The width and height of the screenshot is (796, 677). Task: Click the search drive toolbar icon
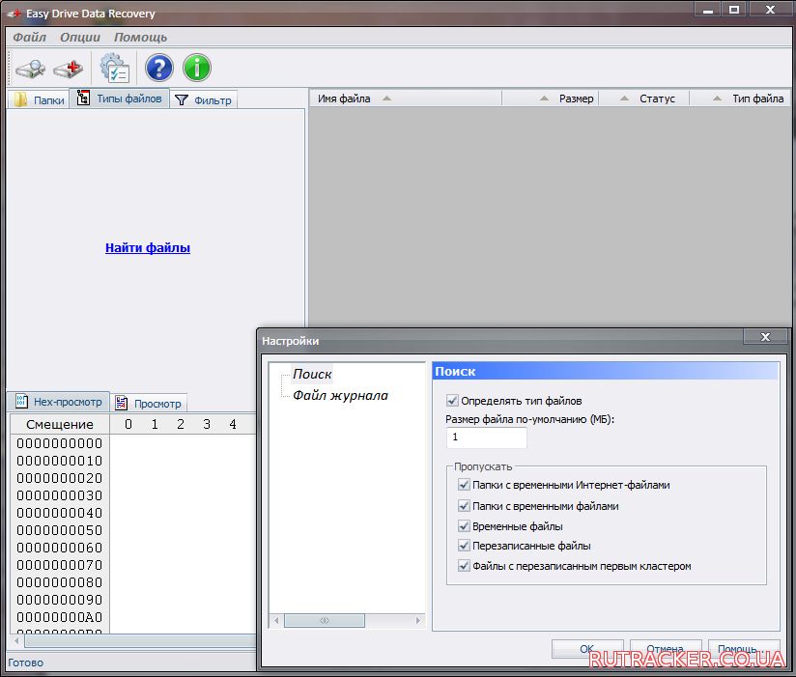point(30,68)
